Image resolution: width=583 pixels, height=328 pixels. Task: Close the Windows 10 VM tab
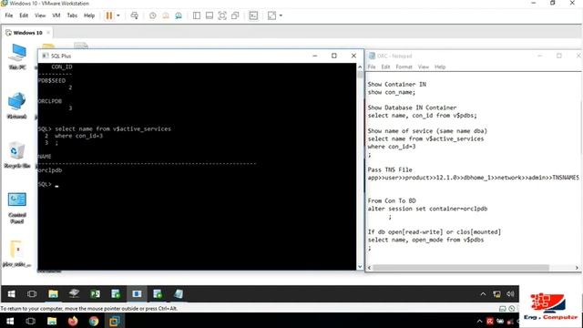[48, 33]
